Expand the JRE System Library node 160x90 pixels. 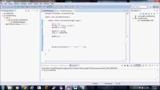(x=5, y=24)
